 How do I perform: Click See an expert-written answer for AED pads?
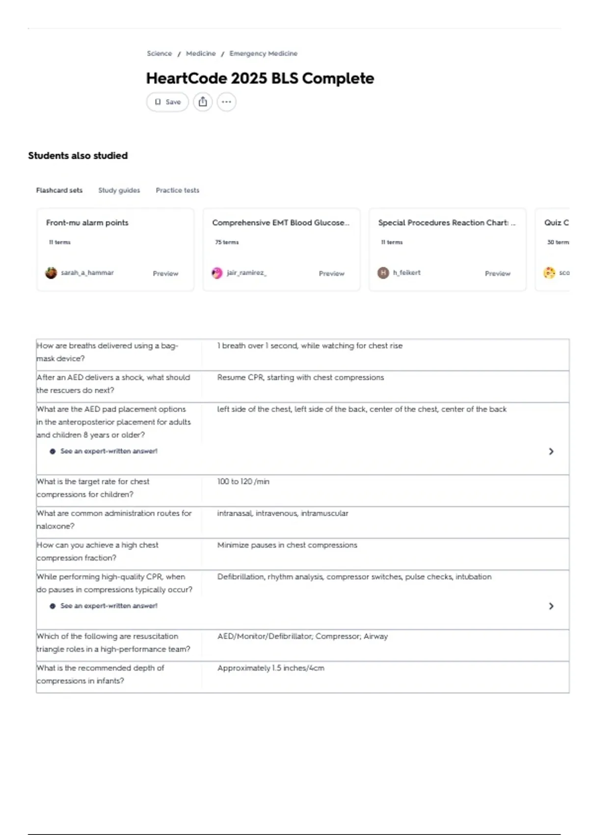108,451
